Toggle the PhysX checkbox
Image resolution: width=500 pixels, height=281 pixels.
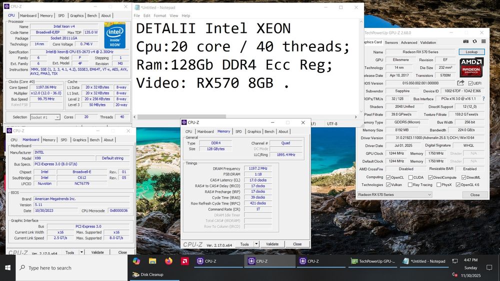click(438, 185)
